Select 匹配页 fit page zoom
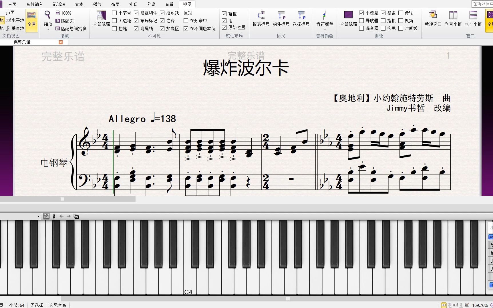This screenshot has height=308, width=493. [x=65, y=21]
